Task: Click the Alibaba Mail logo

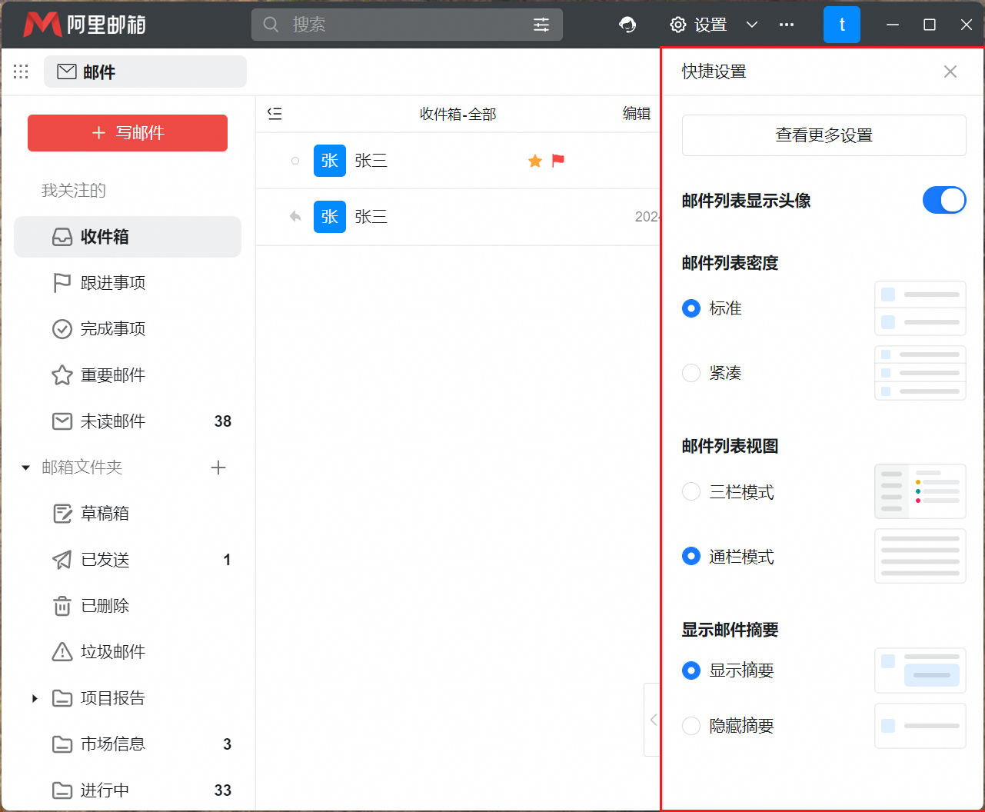Action: click(x=85, y=25)
